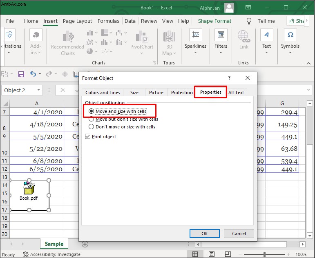Select the Sample sheet tab
315x258 pixels.
point(54,244)
